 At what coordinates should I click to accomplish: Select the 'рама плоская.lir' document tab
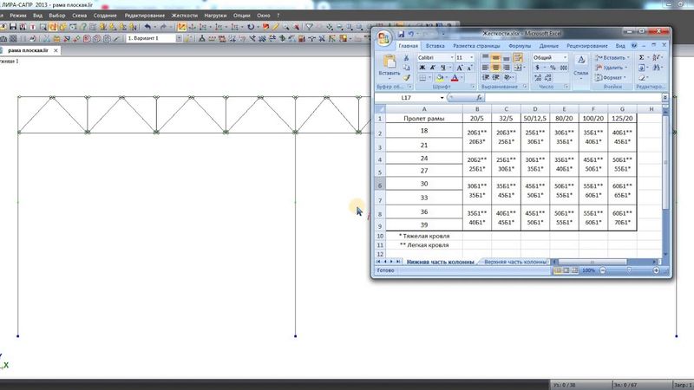point(28,50)
